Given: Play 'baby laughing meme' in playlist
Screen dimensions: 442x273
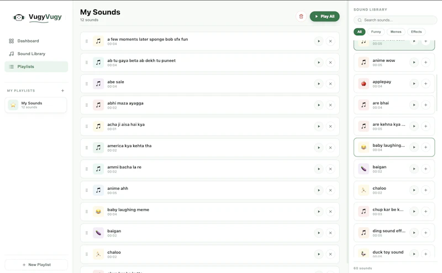Looking at the screenshot, I should click(x=319, y=212).
